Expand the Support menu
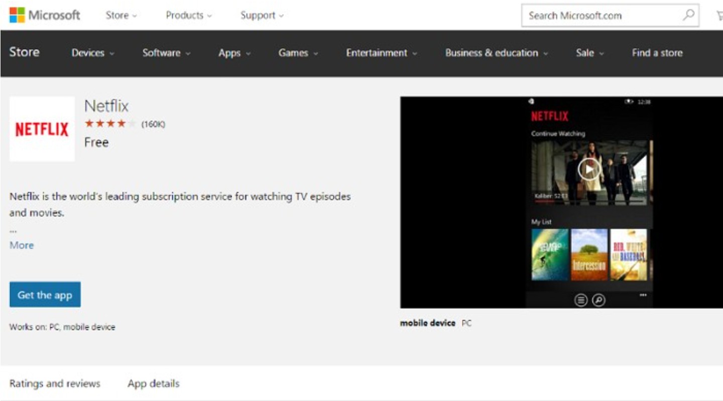723x401 pixels. click(x=262, y=16)
